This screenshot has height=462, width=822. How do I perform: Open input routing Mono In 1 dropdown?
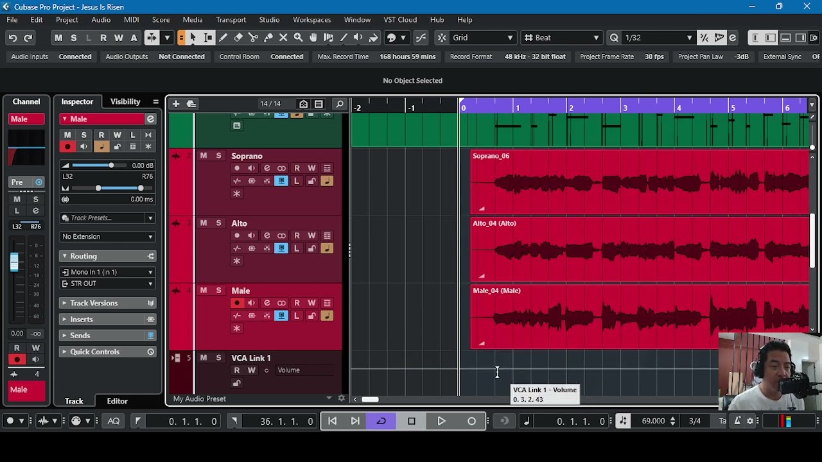(x=107, y=272)
